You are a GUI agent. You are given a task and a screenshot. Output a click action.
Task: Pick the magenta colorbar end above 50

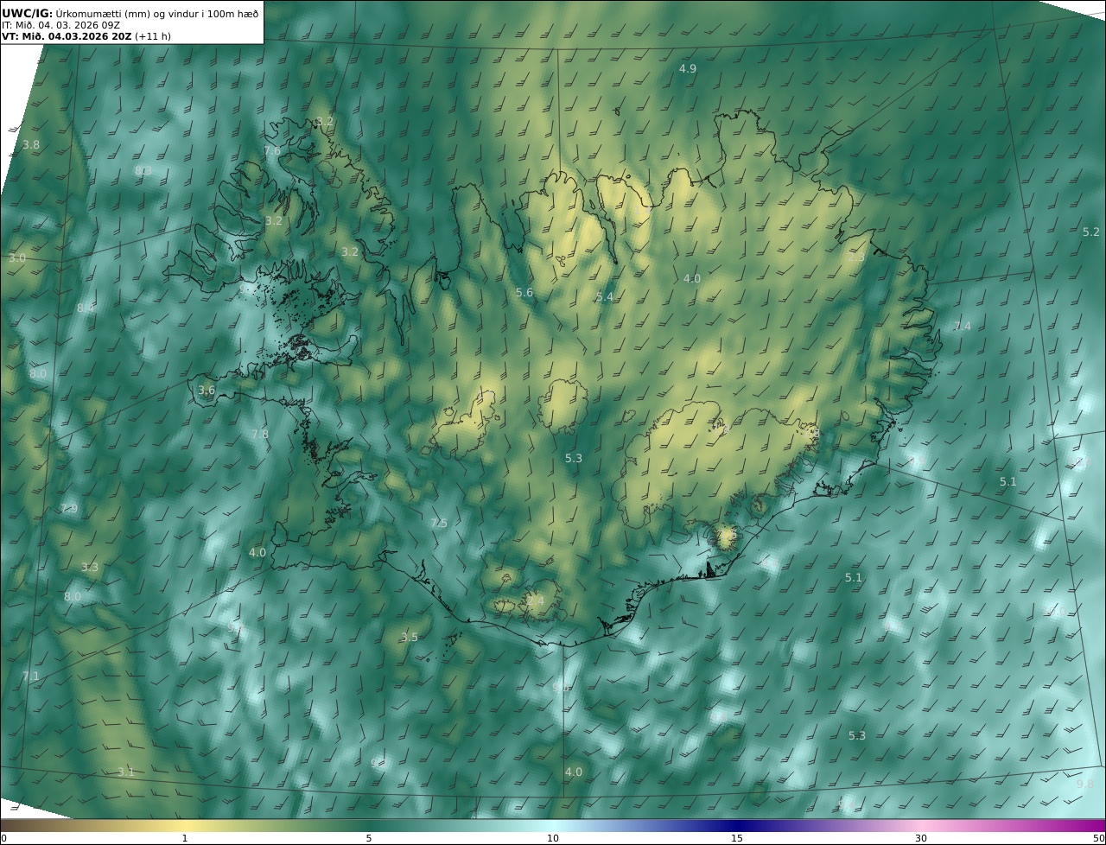point(1096,825)
